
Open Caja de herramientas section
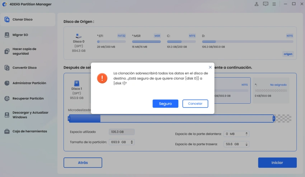pyautogui.click(x=28, y=131)
